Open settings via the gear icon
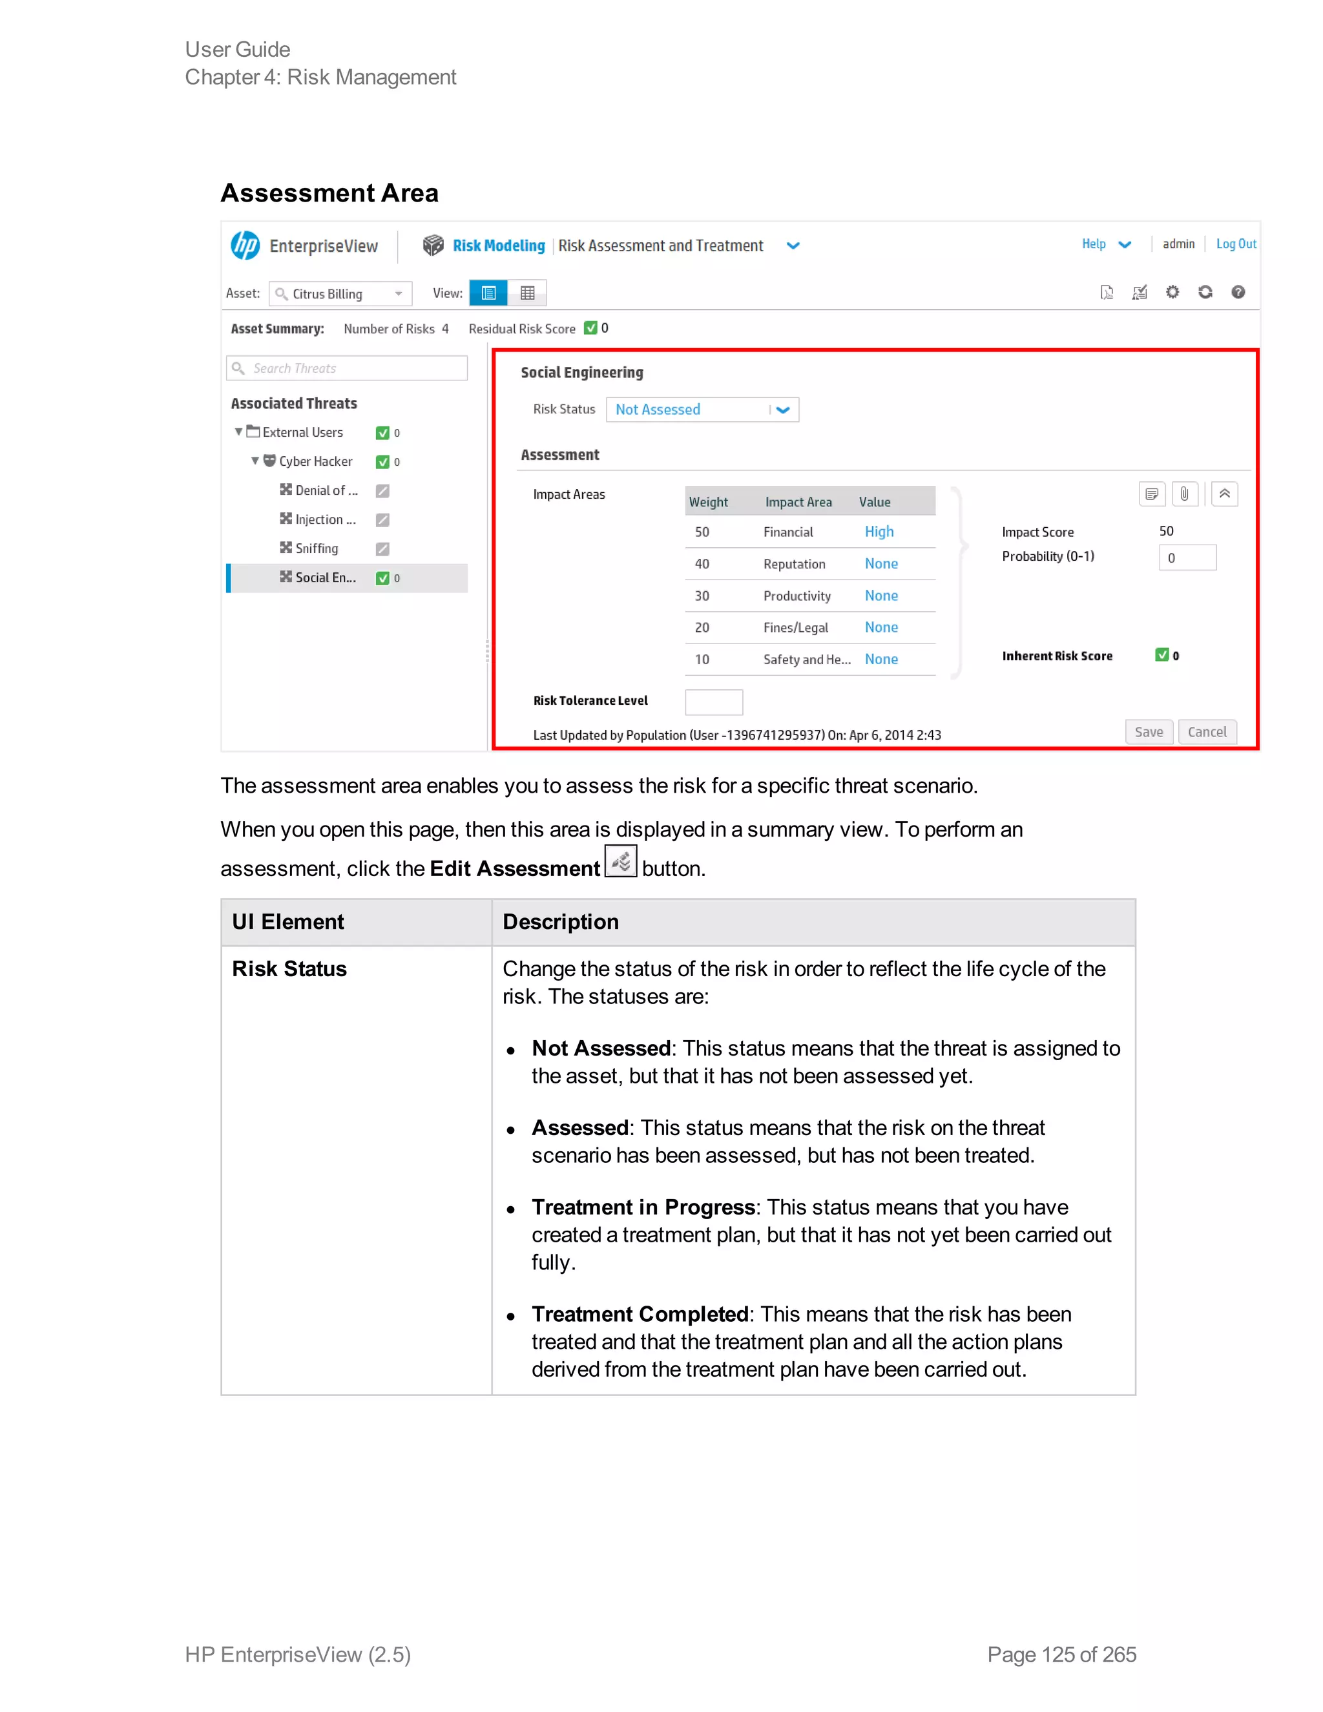The width and height of the screenshot is (1323, 1712). pyautogui.click(x=1172, y=293)
